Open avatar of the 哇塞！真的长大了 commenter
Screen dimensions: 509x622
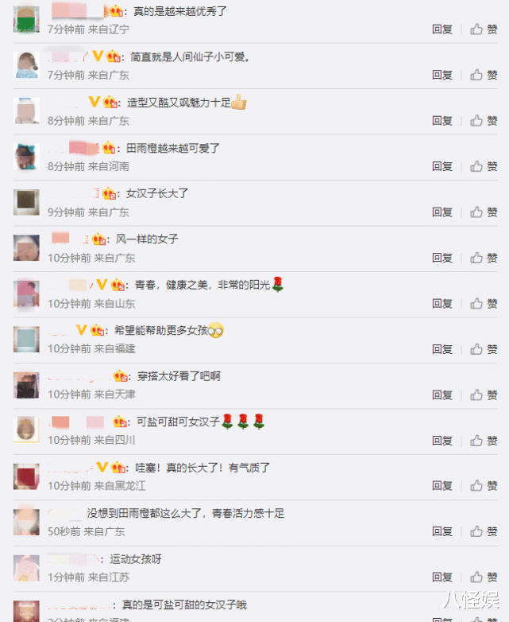(x=26, y=476)
